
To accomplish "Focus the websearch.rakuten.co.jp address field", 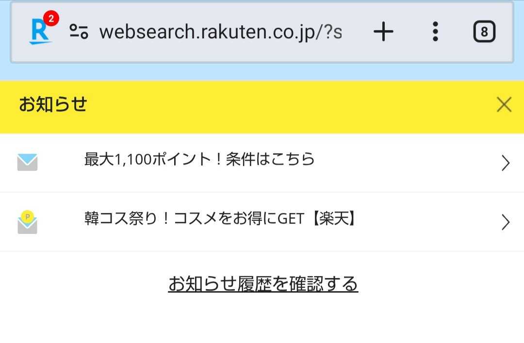I will (220, 32).
